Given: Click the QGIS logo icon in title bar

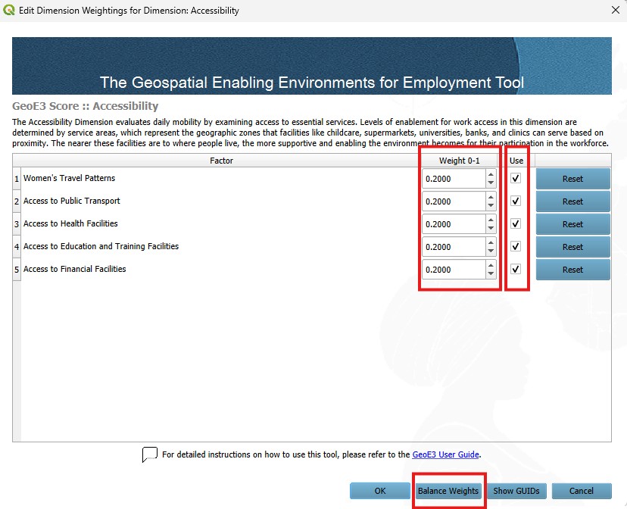Looking at the screenshot, I should point(9,10).
